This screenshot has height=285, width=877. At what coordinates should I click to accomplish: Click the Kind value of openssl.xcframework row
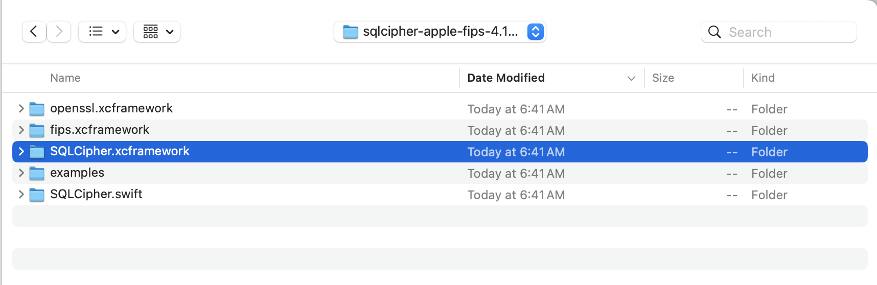769,109
